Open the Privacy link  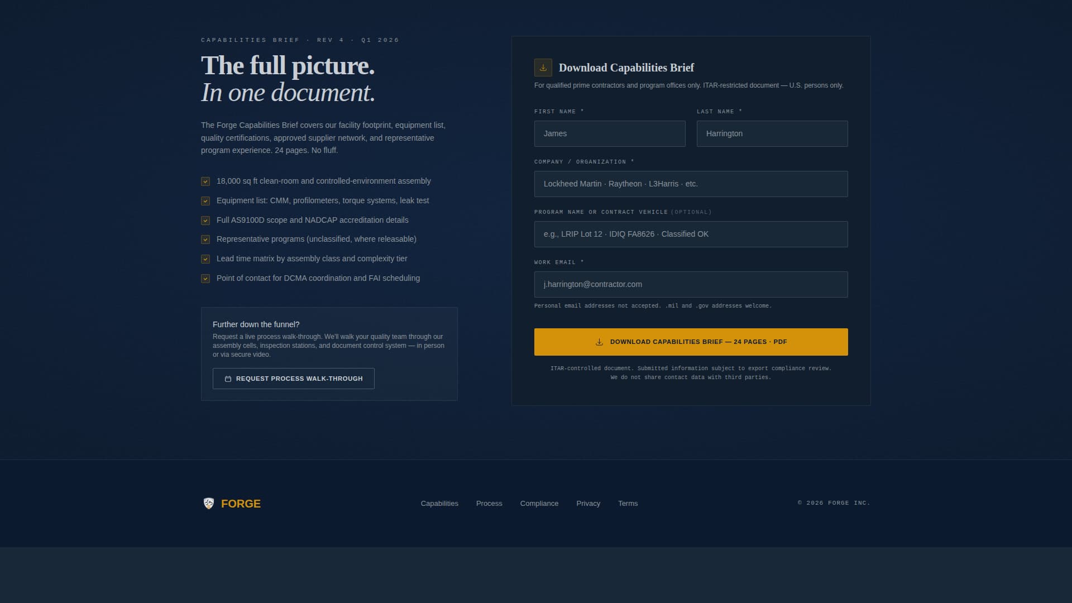[x=588, y=504]
